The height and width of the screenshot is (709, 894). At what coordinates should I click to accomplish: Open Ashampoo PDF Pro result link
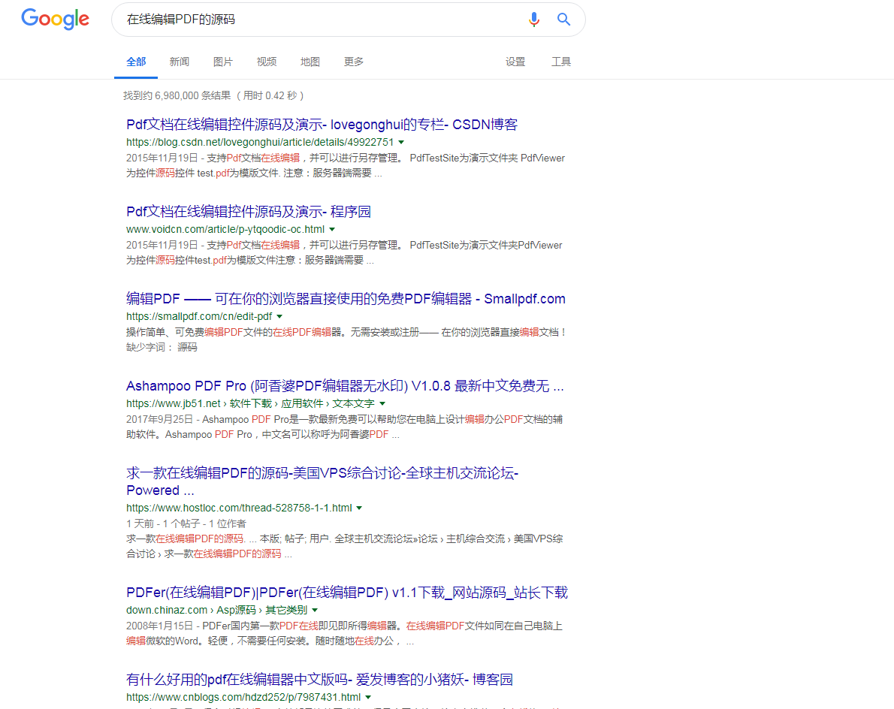(x=345, y=386)
